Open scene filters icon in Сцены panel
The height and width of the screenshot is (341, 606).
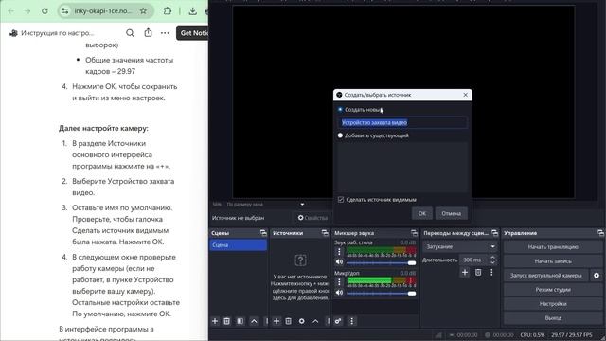240,321
